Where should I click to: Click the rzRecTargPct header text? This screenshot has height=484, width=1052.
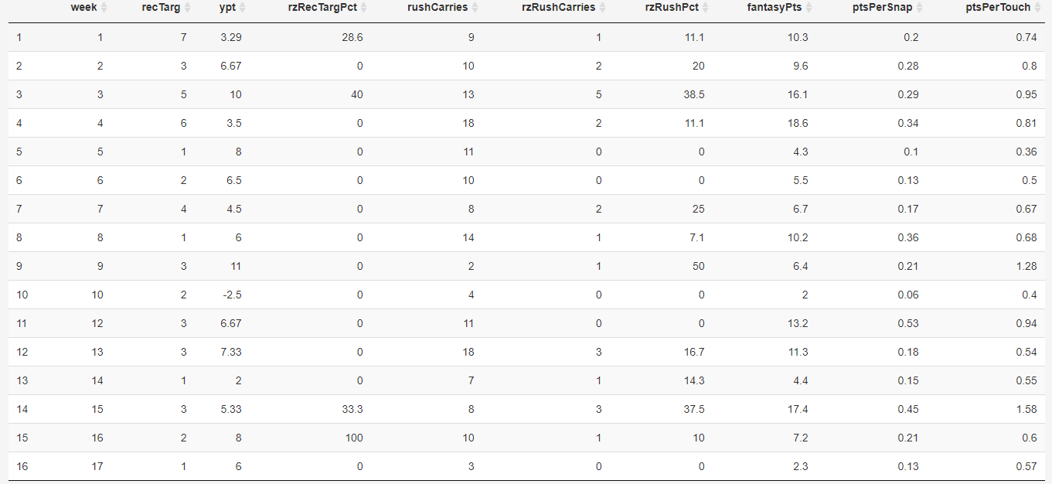coord(322,8)
